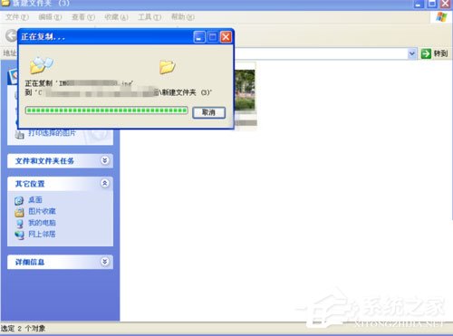Maximize the 新建文件夹 (3) Explorer window

pyautogui.click(x=432, y=4)
